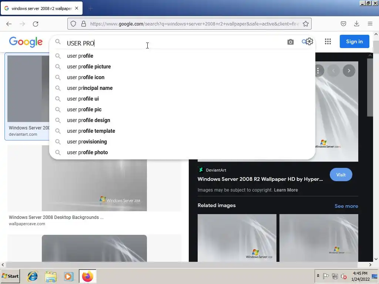The width and height of the screenshot is (379, 284).
Task: Select the 'user profile photo' suggestion
Action: pyautogui.click(x=182, y=152)
